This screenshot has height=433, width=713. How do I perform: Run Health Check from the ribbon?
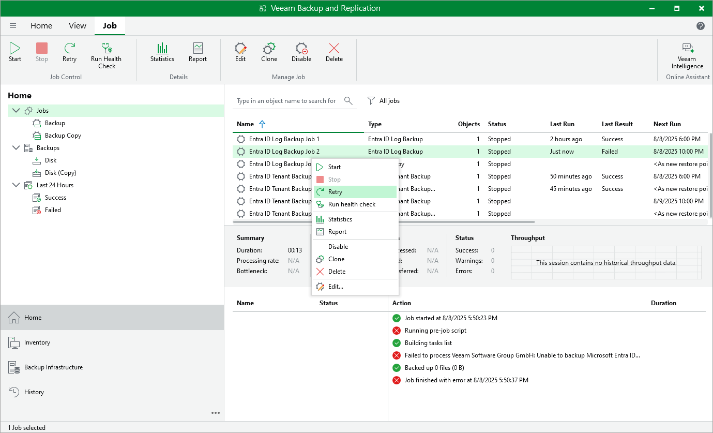107,55
